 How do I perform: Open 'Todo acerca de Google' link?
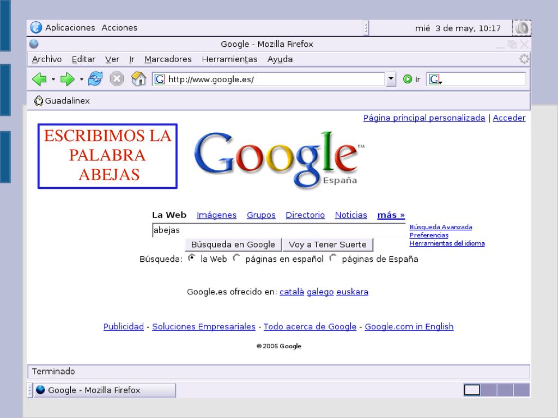310,327
